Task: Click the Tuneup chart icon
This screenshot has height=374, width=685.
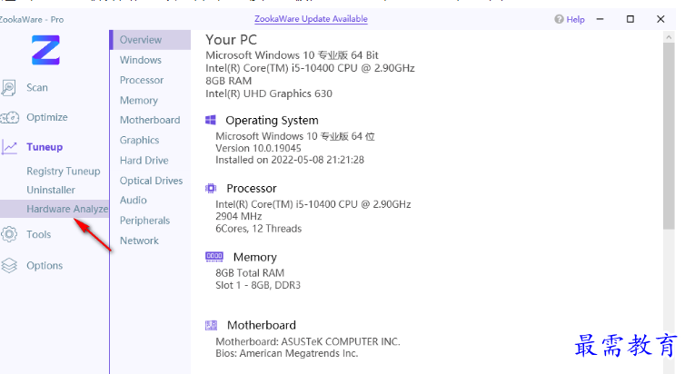Action: click(9, 147)
